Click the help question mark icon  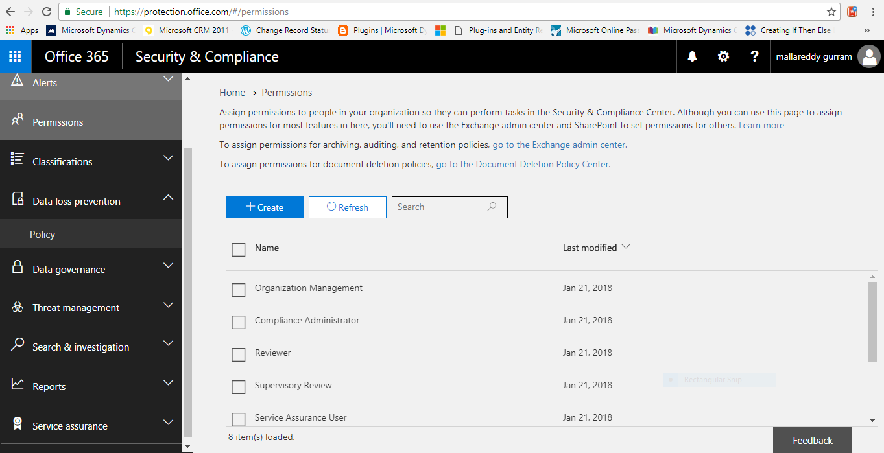[x=754, y=56]
